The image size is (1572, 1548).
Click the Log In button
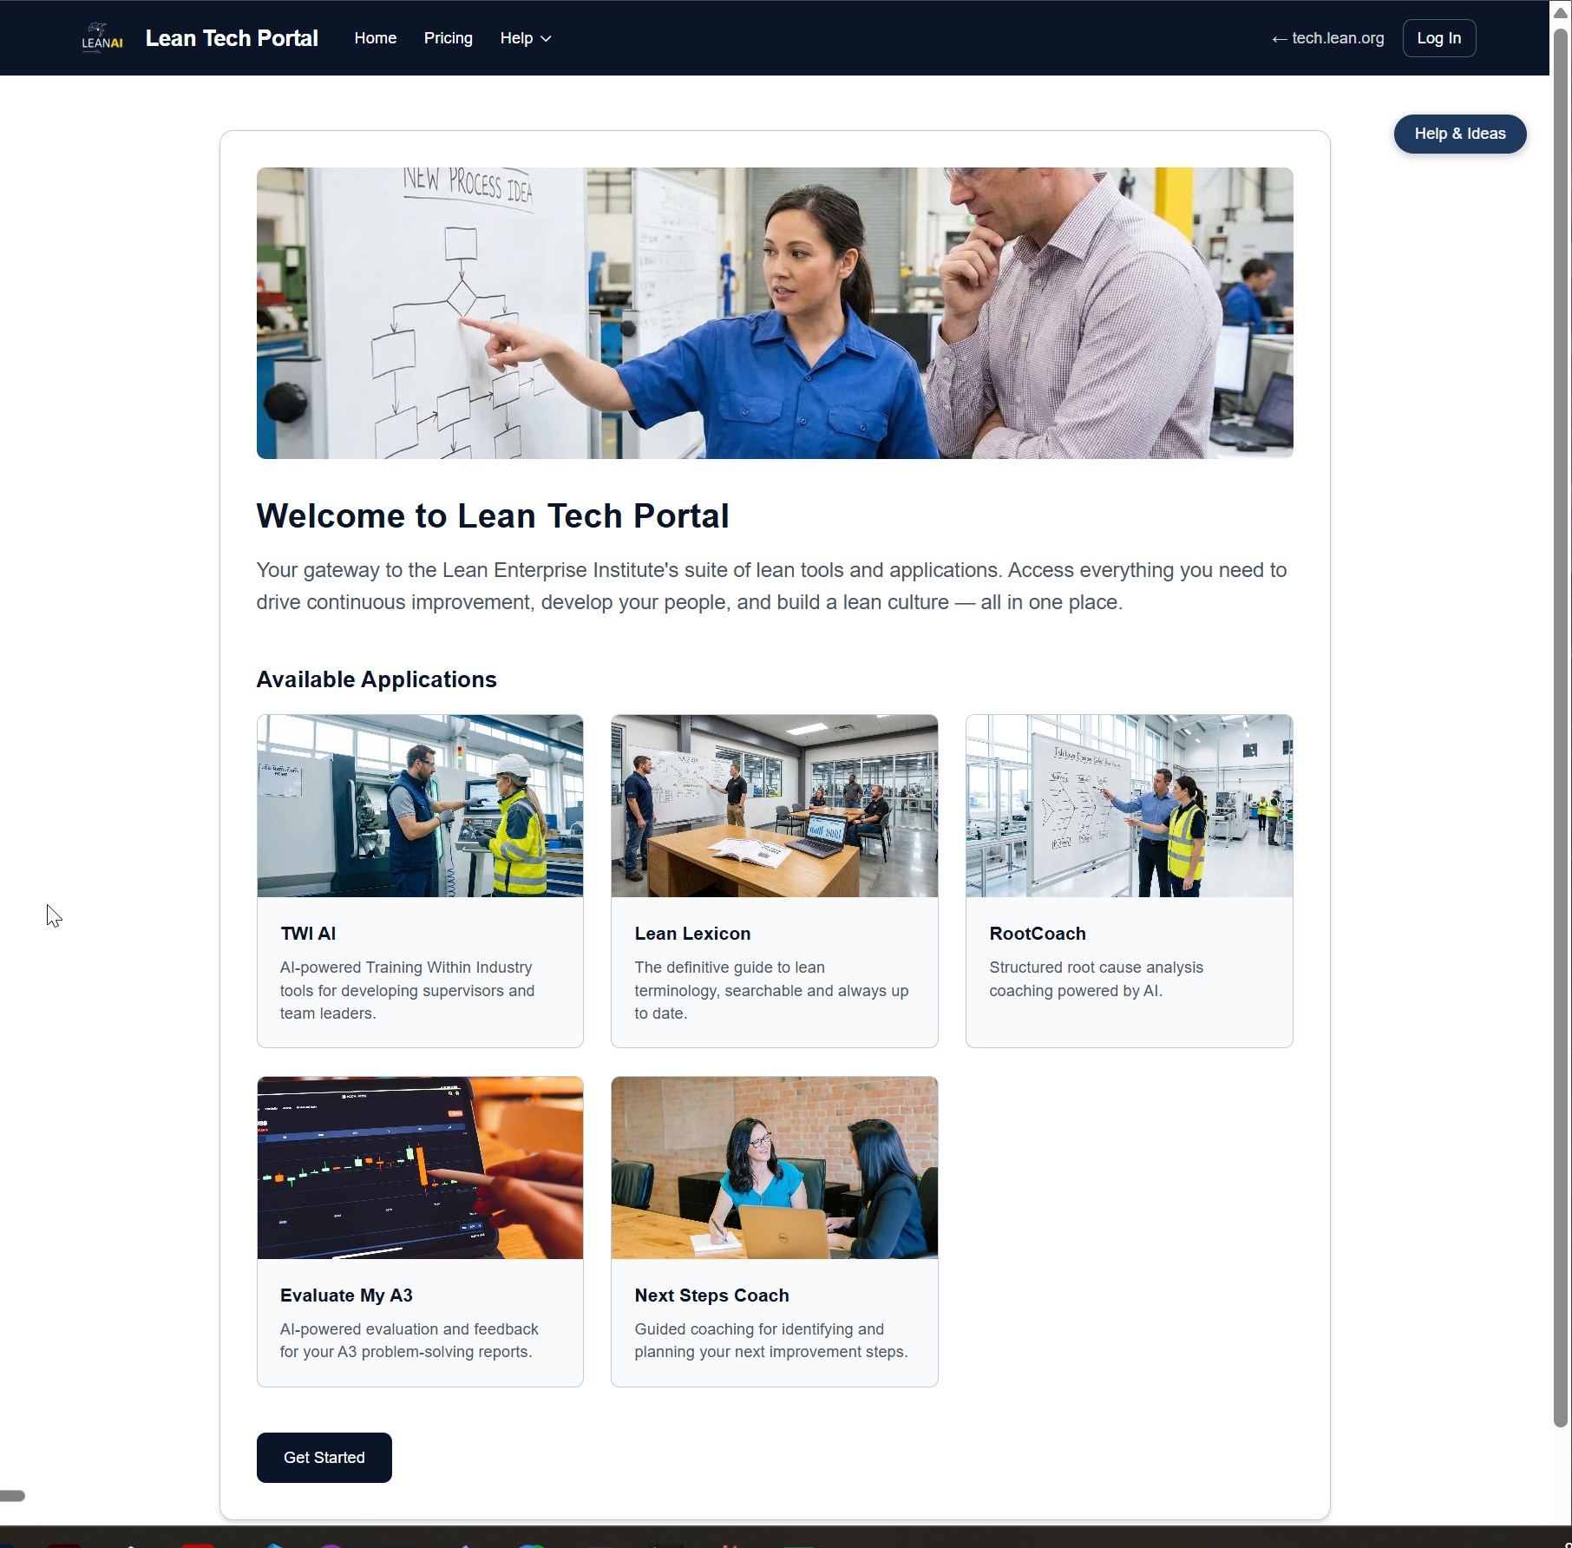[1438, 37]
